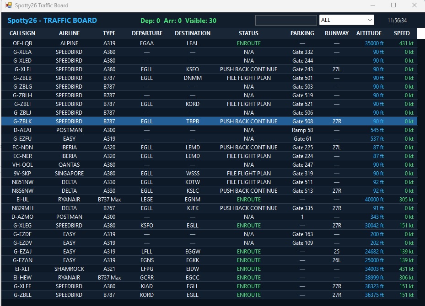The height and width of the screenshot is (306, 425).
Task: Click KIAD departure of G-XLEF
Action: pos(147,286)
